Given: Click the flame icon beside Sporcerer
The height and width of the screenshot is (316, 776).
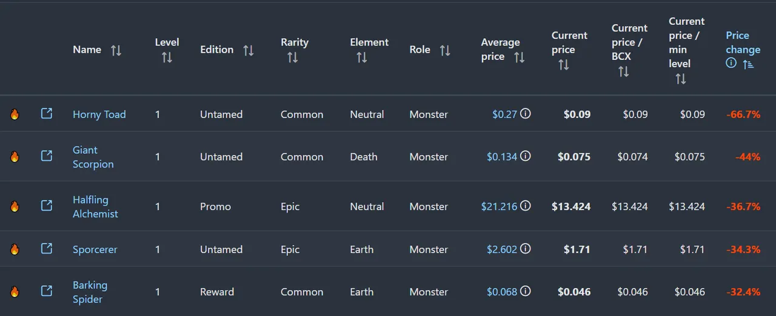Looking at the screenshot, I should (x=15, y=249).
